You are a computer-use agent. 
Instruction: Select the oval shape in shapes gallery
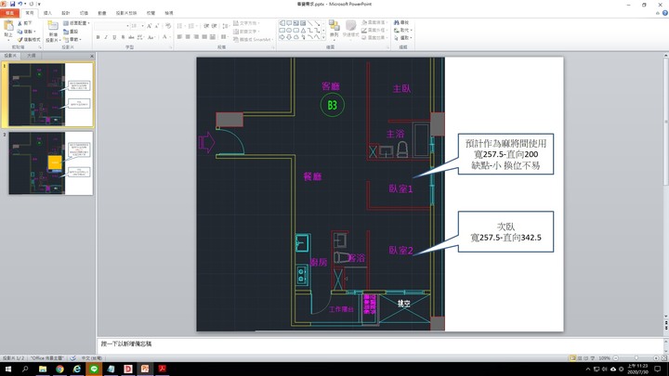coord(289,31)
